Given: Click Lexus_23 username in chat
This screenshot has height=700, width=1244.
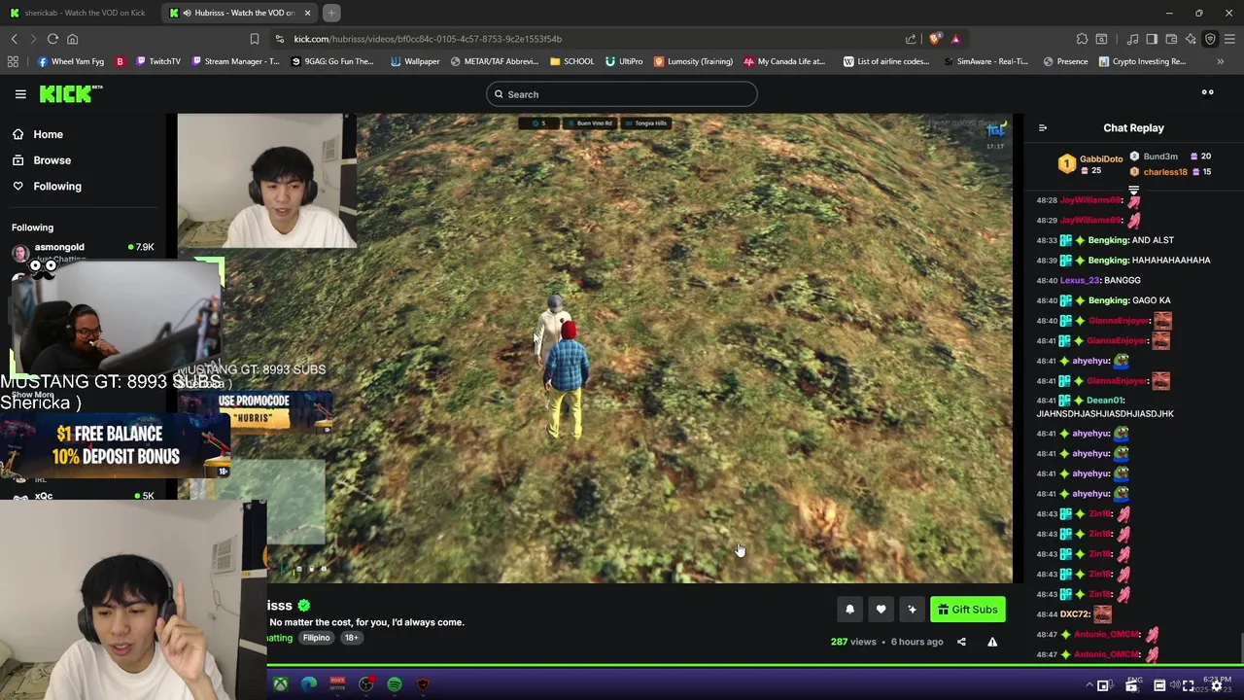Looking at the screenshot, I should pos(1080,280).
